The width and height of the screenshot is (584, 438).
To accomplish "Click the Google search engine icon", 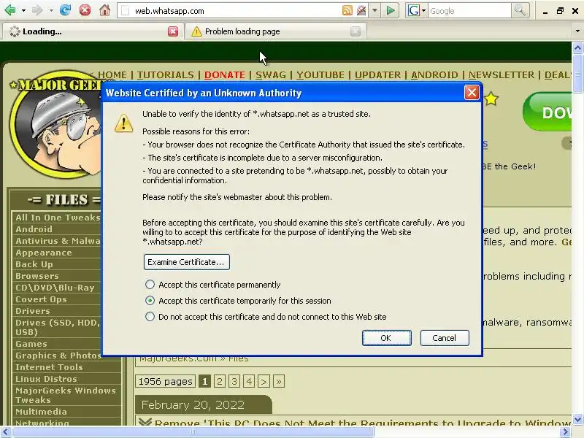I will pos(413,11).
